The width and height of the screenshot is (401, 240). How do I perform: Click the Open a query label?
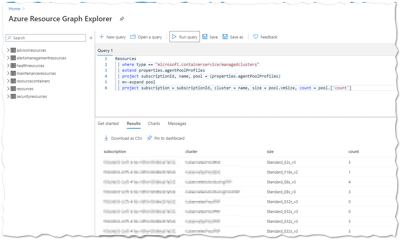150,37
